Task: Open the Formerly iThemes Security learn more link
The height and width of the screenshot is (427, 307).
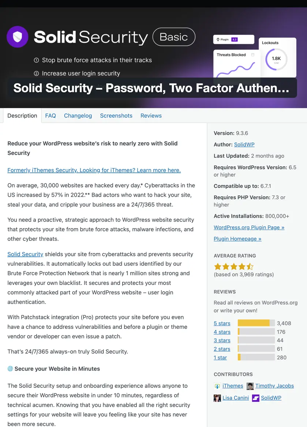Action: click(x=94, y=170)
